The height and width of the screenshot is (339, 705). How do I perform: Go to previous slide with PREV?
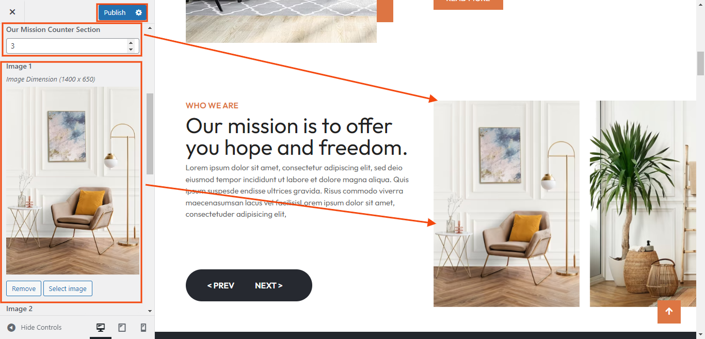point(221,285)
